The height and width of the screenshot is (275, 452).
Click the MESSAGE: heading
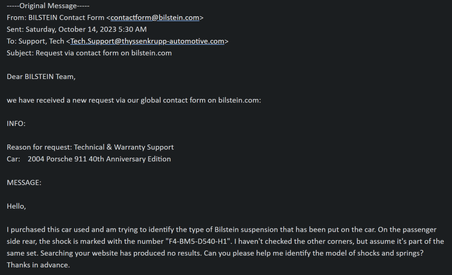(24, 182)
